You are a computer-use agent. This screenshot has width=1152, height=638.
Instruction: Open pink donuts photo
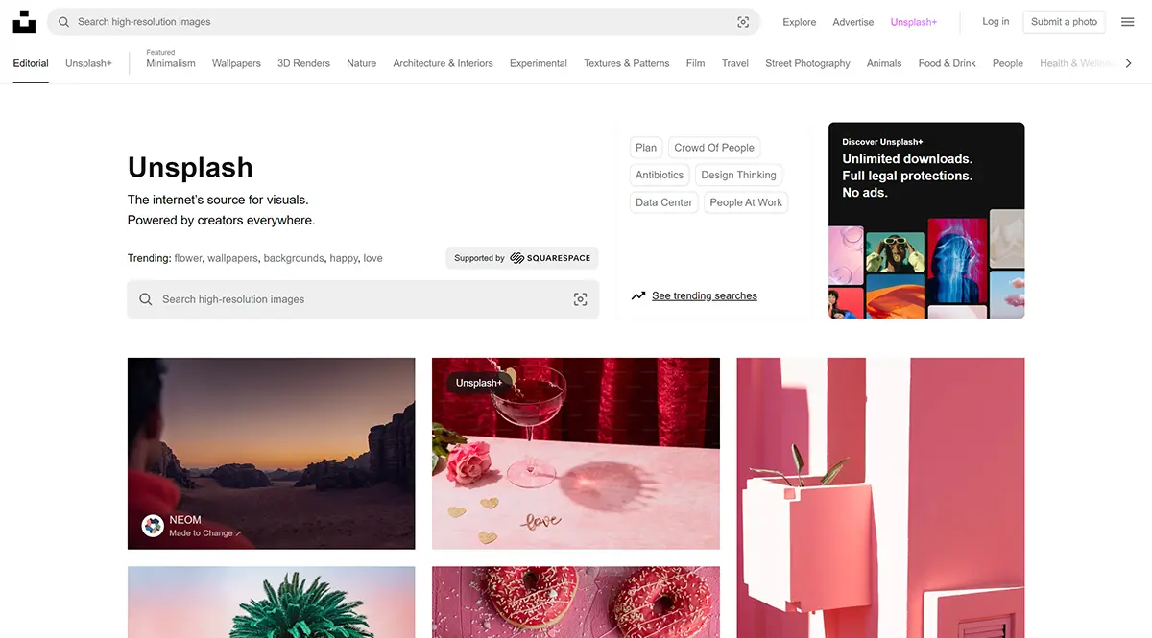pos(576,603)
